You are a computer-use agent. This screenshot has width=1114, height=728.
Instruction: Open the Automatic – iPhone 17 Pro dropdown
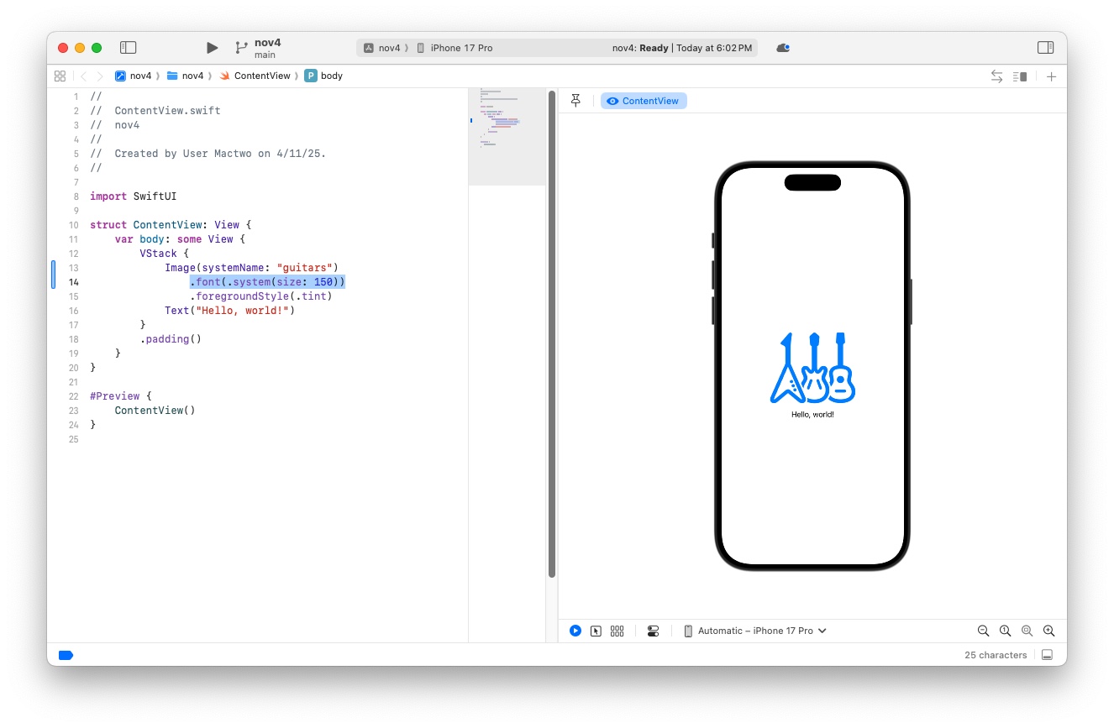click(754, 631)
